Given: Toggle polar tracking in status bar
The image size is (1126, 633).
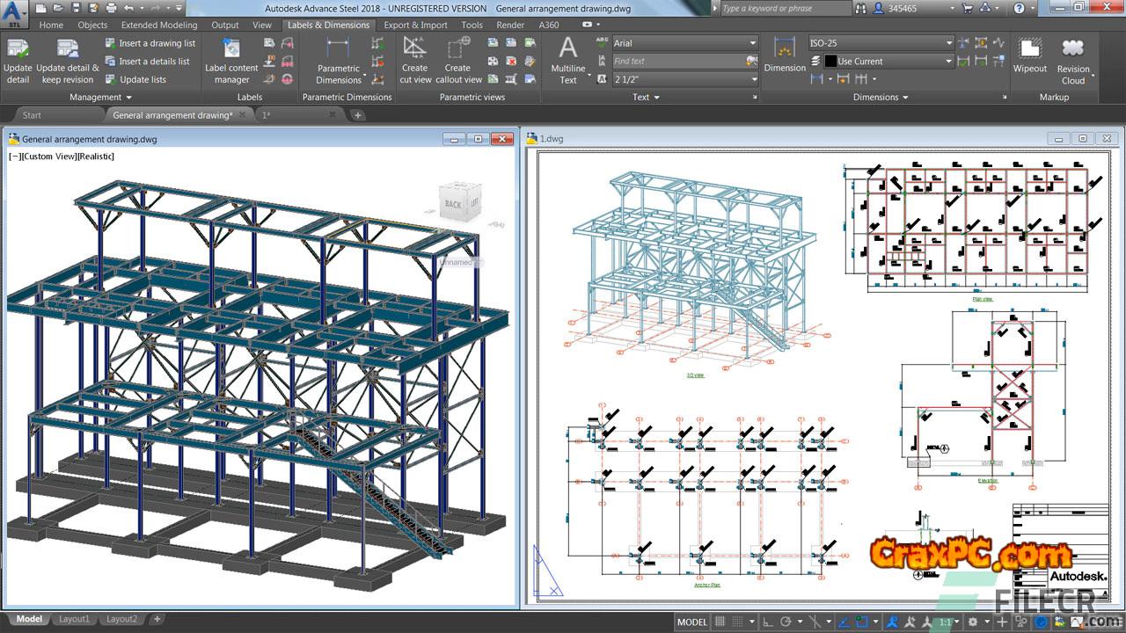Looking at the screenshot, I should click(x=786, y=622).
